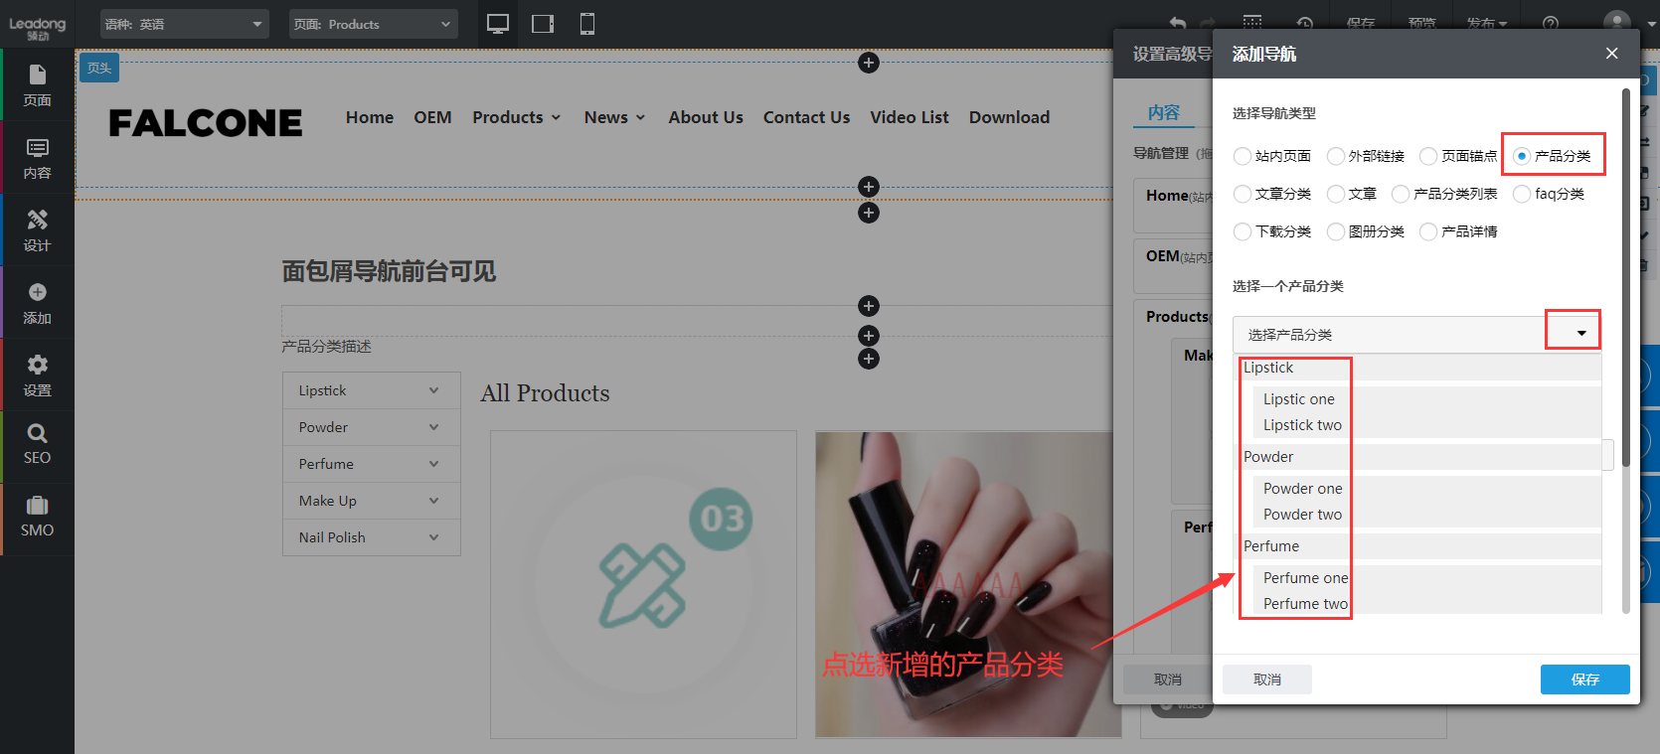Open the 设计 (Design) sidebar tools
This screenshot has height=754, width=1660.
pos(37,230)
